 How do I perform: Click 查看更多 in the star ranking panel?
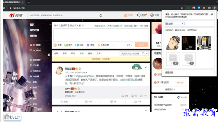click(x=170, y=90)
